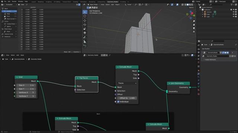The width and height of the screenshot is (238, 133).
Task: Adjust the Offset Scale field on Extrude Mesh
Action: tap(127, 98)
